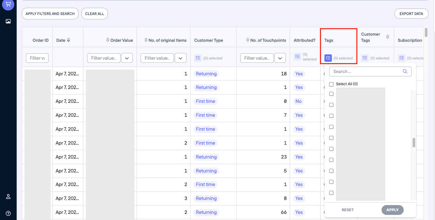The height and width of the screenshot is (220, 435).
Task: Open Customer Tags filter list icon
Action: tap(365, 58)
